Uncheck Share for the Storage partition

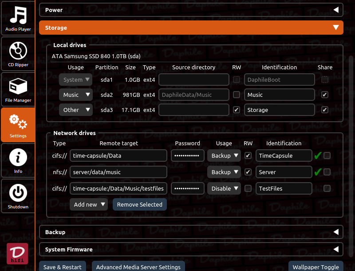325,110
